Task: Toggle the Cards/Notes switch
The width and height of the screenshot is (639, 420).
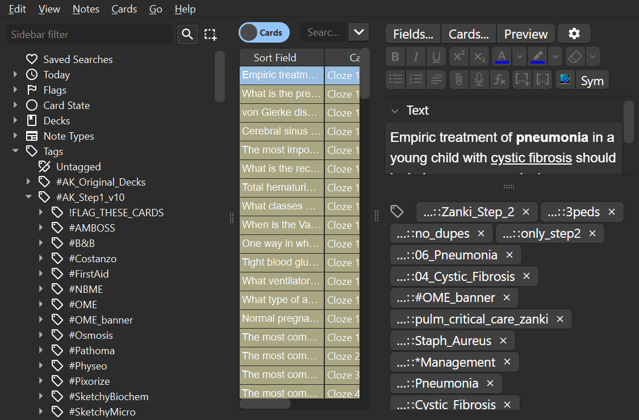Action: click(264, 33)
